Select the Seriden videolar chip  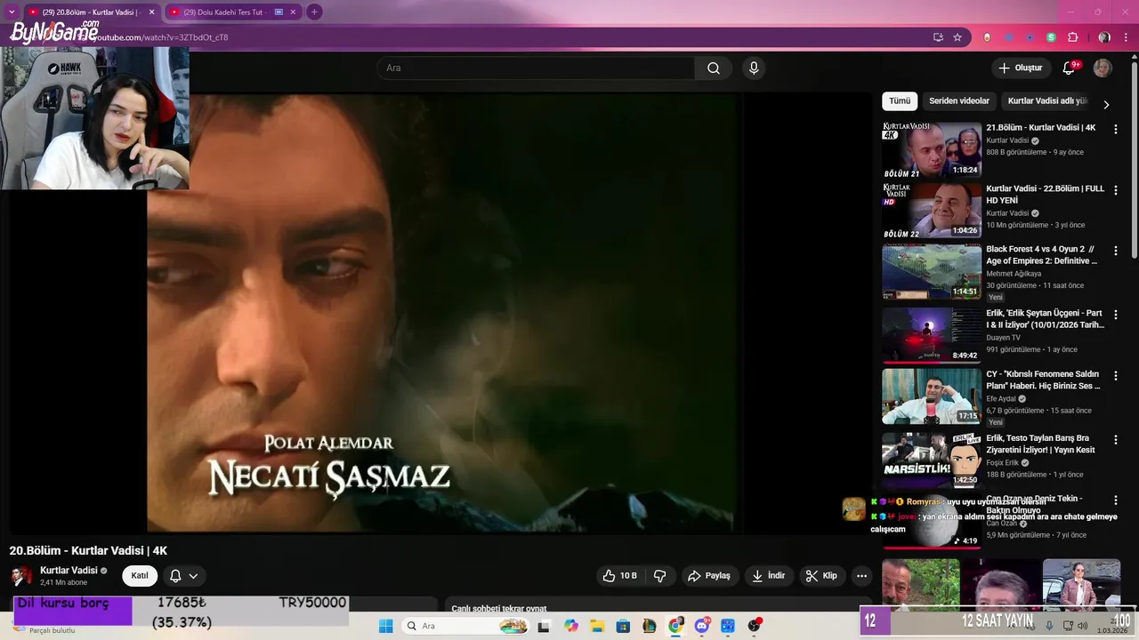tap(959, 101)
